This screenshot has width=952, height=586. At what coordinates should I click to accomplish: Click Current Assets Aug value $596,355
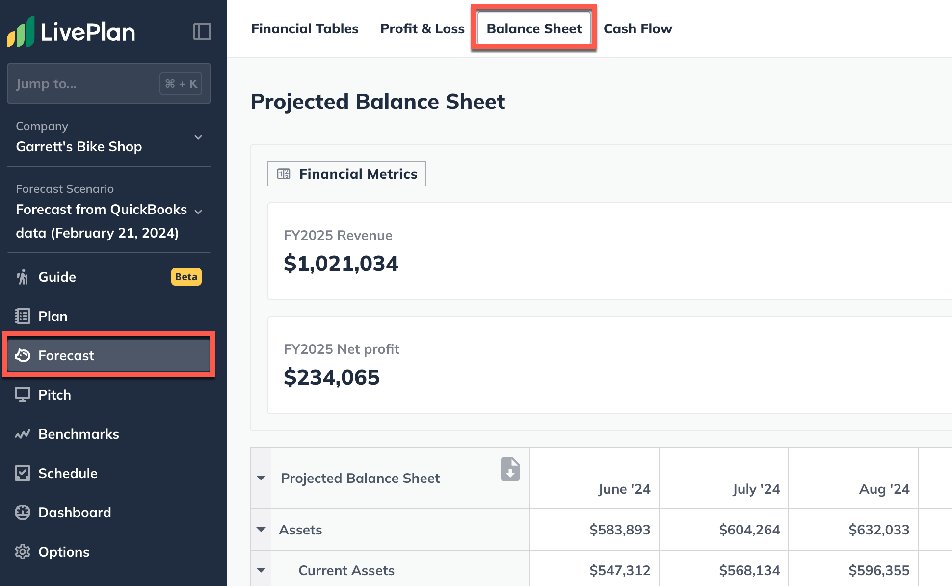879,570
